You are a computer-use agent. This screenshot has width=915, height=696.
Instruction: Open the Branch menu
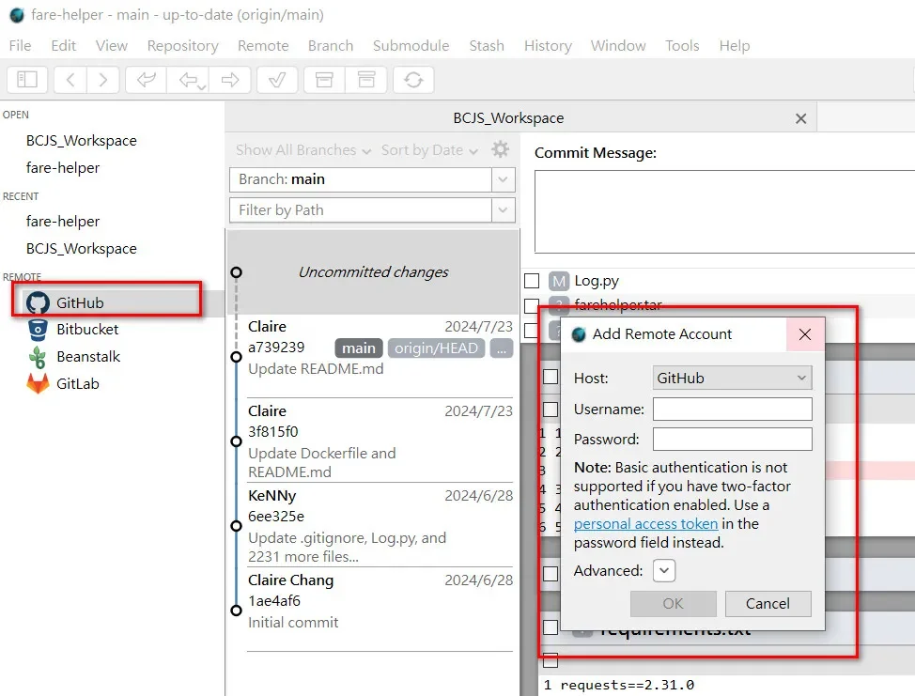(331, 45)
